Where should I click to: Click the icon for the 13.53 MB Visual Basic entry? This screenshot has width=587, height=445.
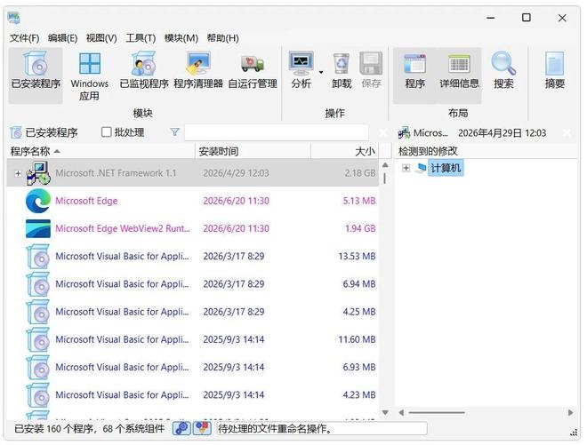click(38, 256)
